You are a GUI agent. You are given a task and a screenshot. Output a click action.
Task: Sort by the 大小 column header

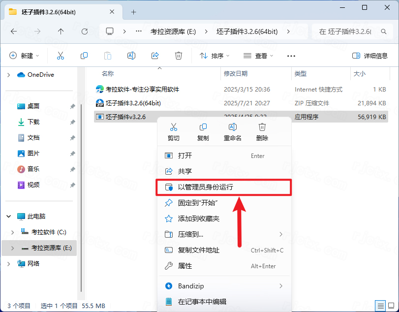[x=360, y=74]
